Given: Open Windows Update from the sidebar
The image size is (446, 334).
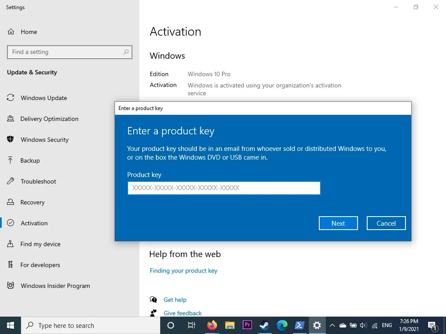Looking at the screenshot, I should 44,98.
